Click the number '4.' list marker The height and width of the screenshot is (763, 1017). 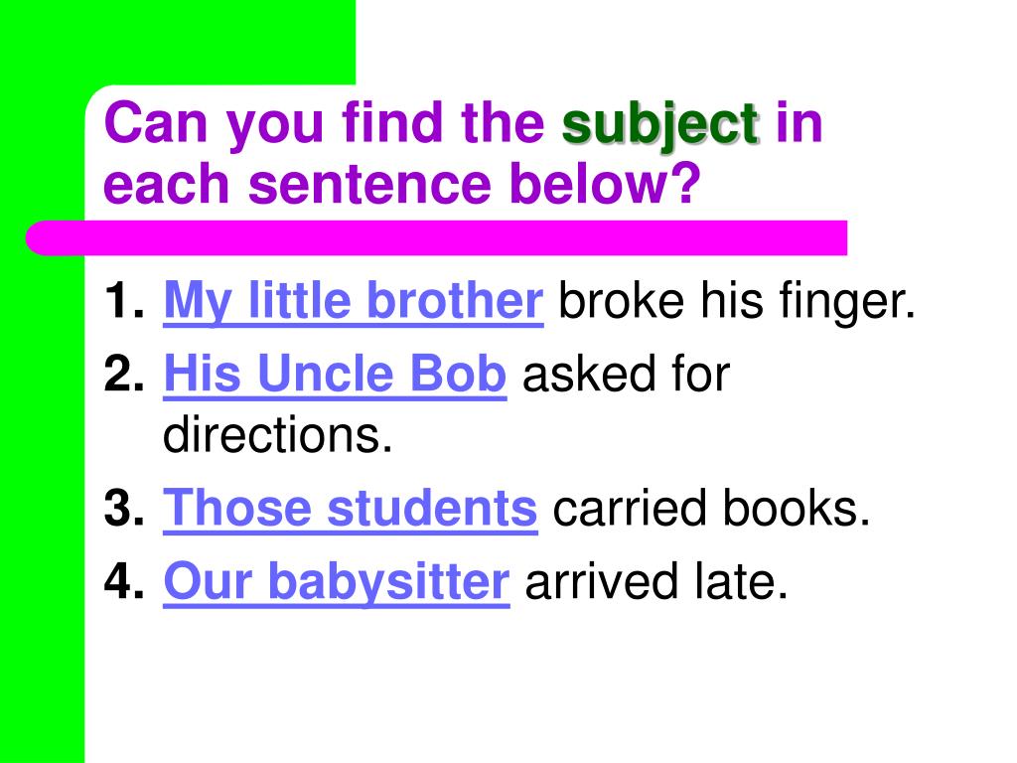124,580
